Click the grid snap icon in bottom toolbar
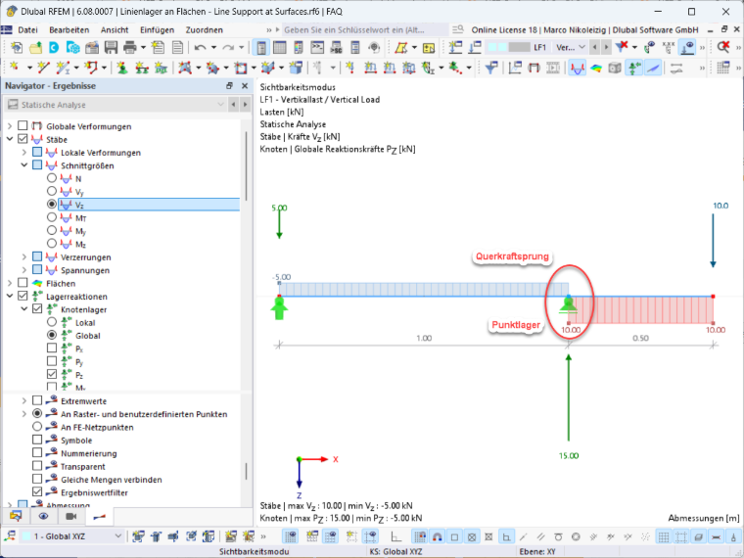Screen dimensions: 744x558 pyautogui.click(x=420, y=536)
